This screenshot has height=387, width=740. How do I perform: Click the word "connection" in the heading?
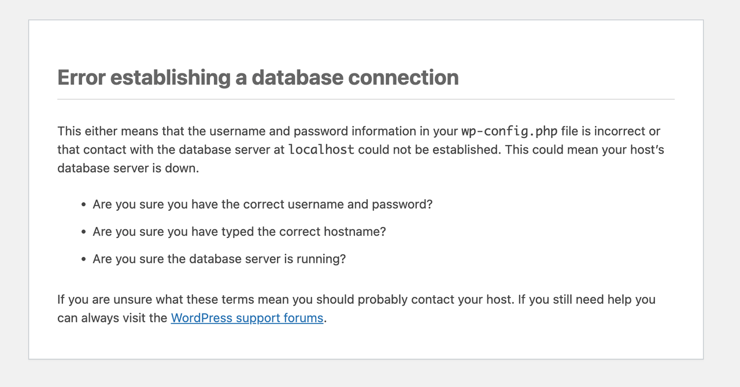click(x=404, y=77)
